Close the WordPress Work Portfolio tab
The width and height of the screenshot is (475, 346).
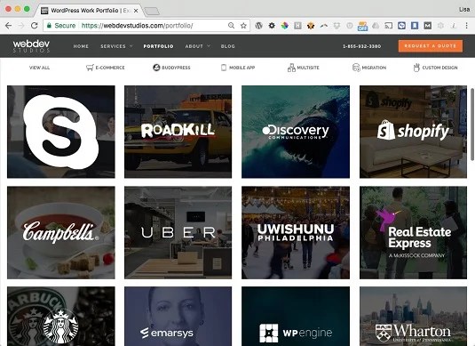click(x=136, y=11)
